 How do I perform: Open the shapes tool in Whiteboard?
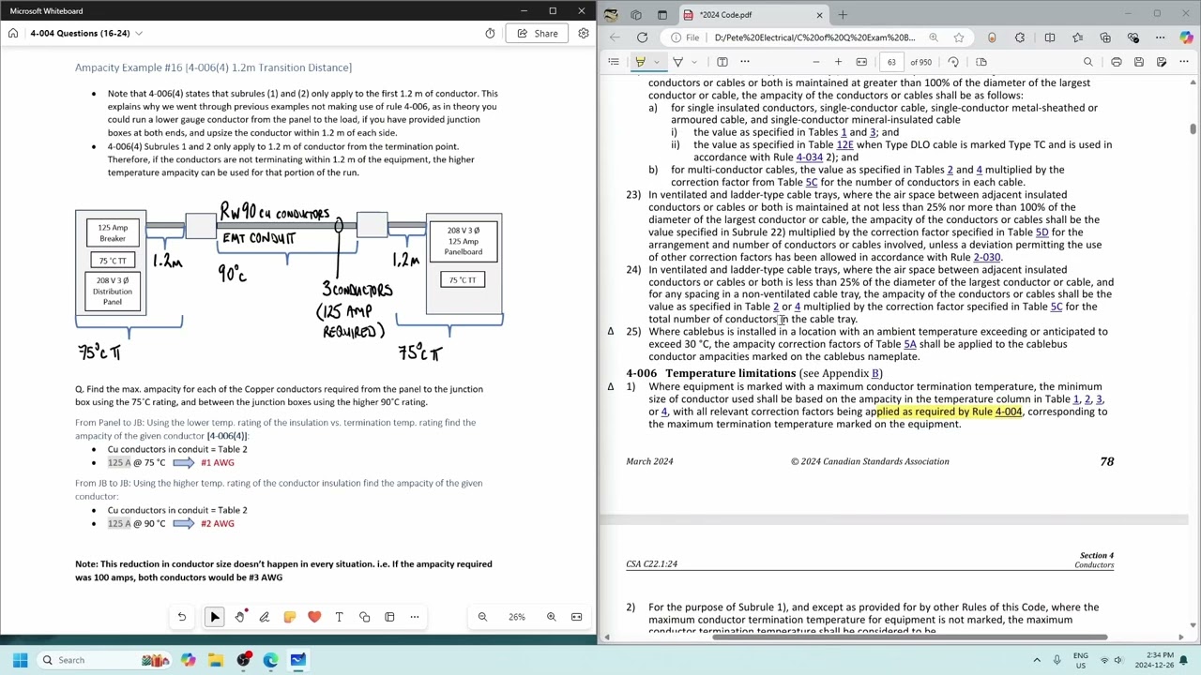364,617
